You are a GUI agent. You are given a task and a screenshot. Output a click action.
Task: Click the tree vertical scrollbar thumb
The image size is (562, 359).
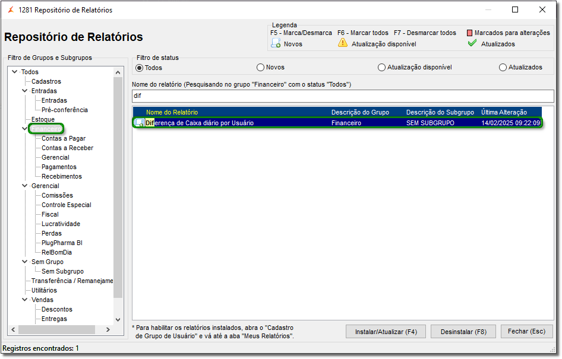pos(118,187)
